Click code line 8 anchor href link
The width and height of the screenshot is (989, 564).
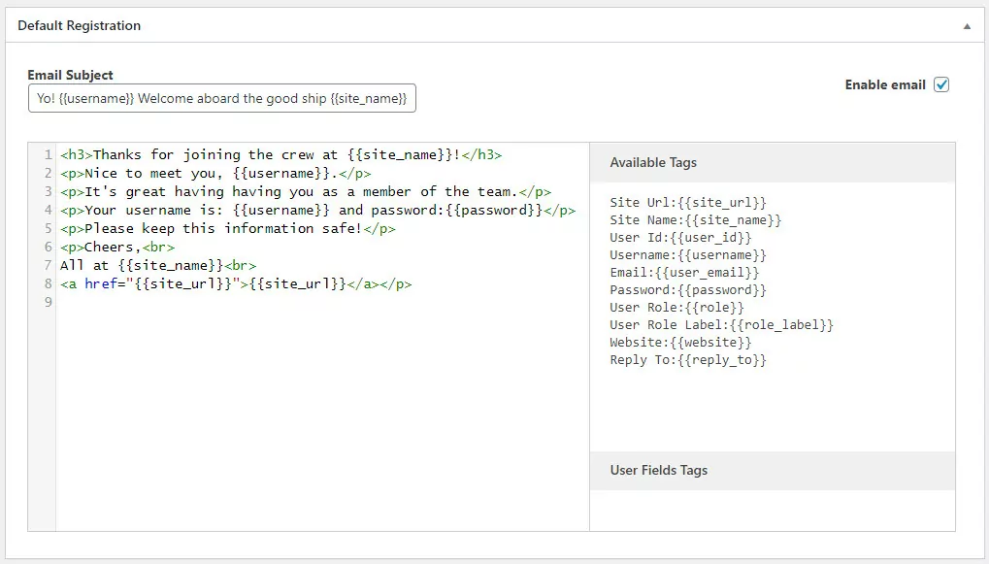(236, 283)
